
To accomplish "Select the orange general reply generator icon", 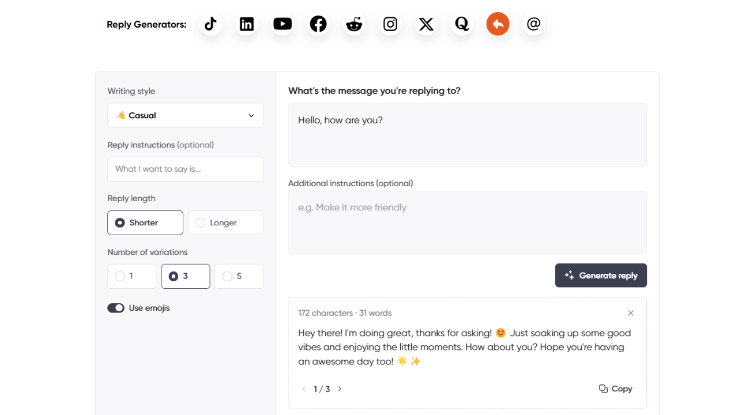I will pyautogui.click(x=498, y=24).
